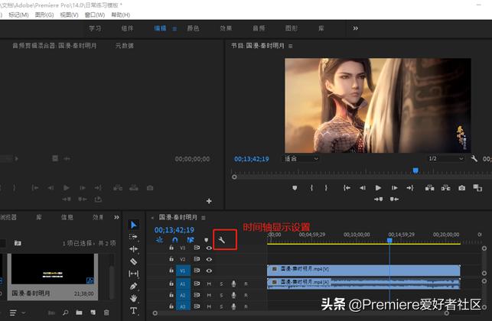492x321 pixels.
Task: Go to previous marker in Program monitor
Action: (x=394, y=199)
